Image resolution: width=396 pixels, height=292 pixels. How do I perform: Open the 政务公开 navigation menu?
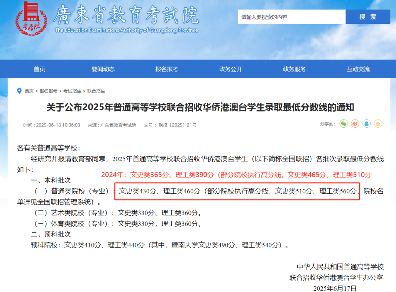click(x=231, y=69)
